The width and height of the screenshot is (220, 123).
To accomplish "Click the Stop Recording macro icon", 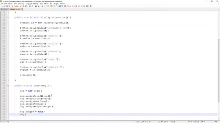I will point(79,6).
